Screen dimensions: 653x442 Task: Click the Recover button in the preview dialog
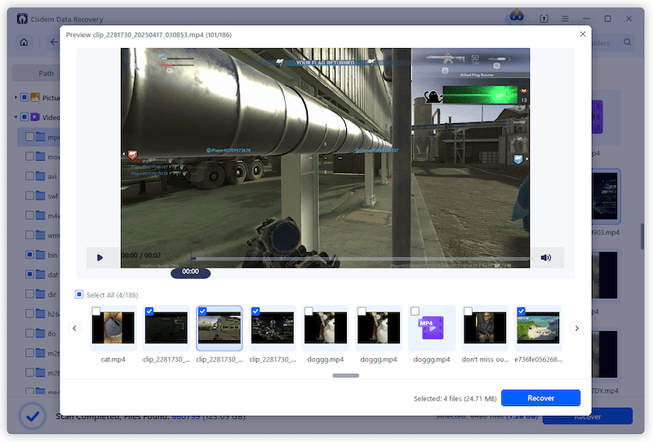pyautogui.click(x=540, y=398)
